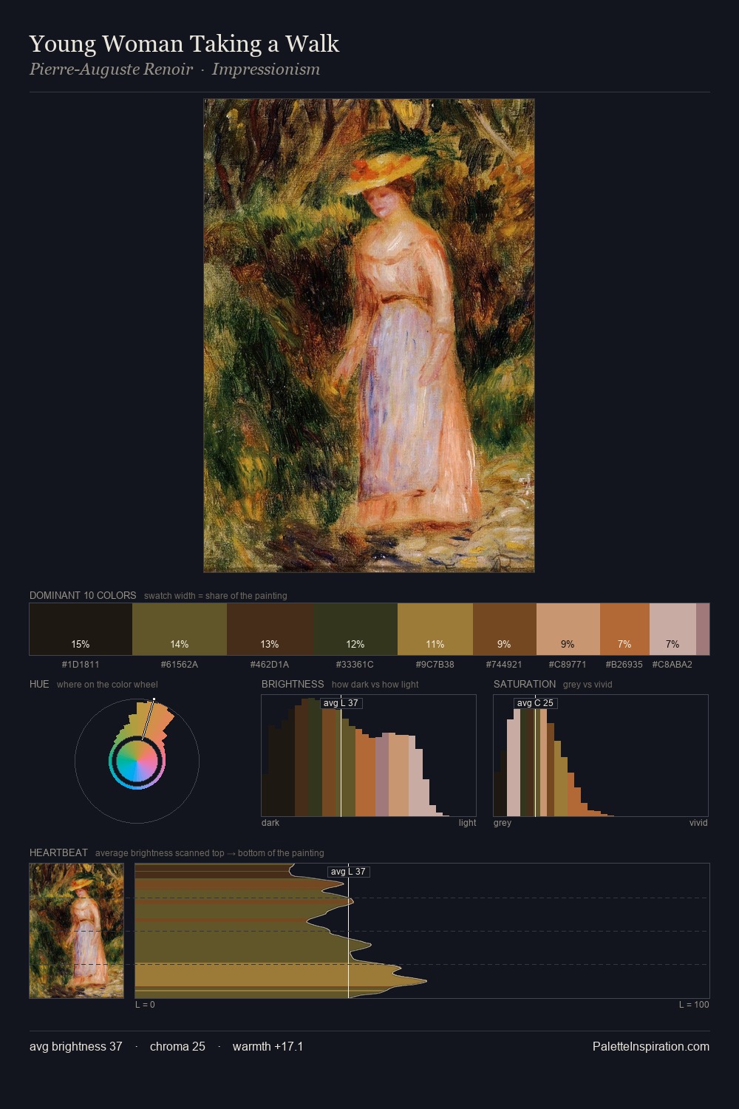The image size is (739, 1109).
Task: Click hex code text #61562A
Action: pos(180,665)
